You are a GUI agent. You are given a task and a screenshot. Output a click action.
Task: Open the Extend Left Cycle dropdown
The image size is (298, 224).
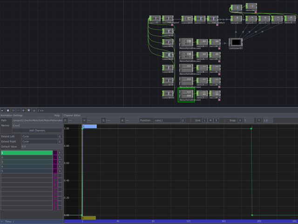point(39,136)
